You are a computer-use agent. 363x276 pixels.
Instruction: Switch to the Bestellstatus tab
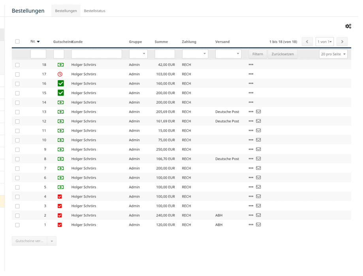point(94,11)
